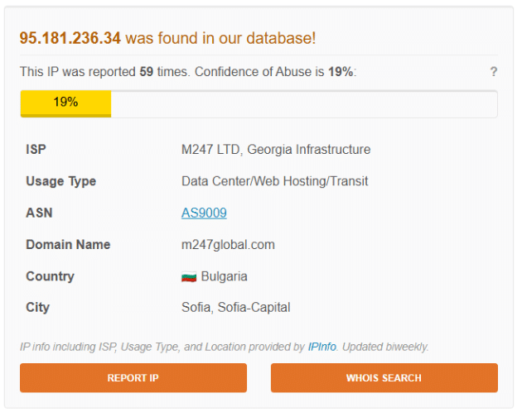Follow the IPInfo link
522x417 pixels.
pyautogui.click(x=321, y=347)
